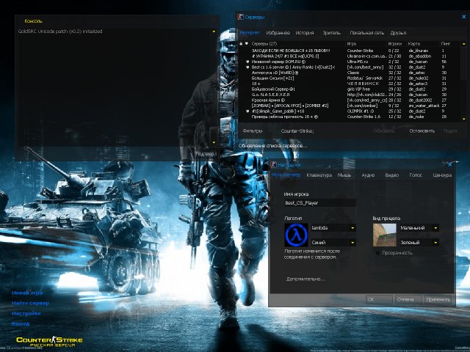Select the Мультиплеер settings tab
The height and width of the screenshot is (352, 470).
(286, 175)
